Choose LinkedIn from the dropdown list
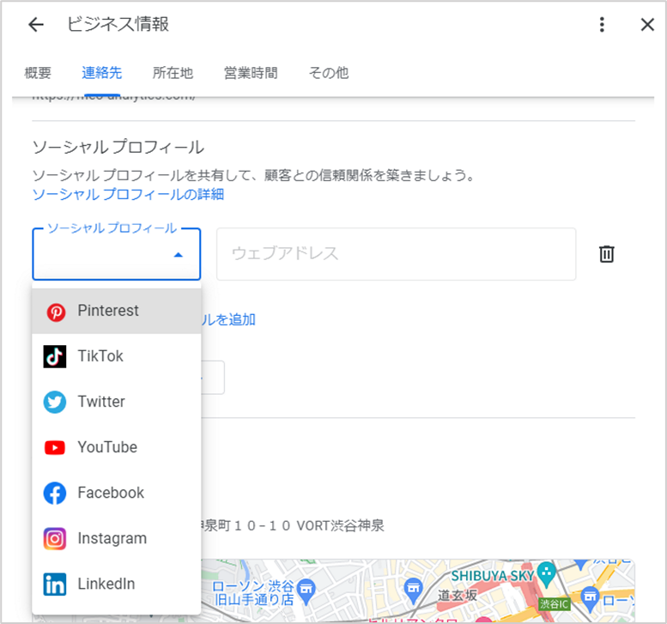This screenshot has width=667, height=624. pyautogui.click(x=117, y=584)
